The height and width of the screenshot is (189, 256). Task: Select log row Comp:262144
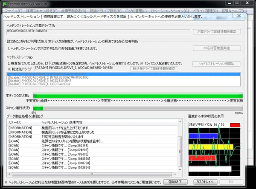[x=93, y=145]
